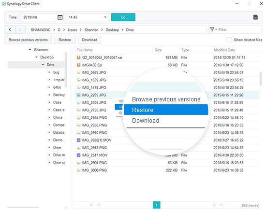Select page 1 in pagination
The width and height of the screenshot is (266, 211).
(156, 205)
